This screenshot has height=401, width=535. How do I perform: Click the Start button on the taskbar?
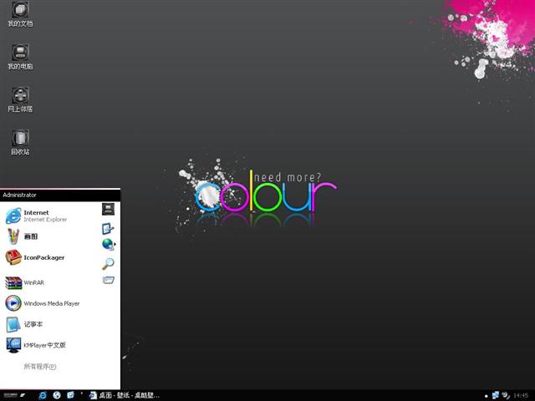tap(14, 395)
